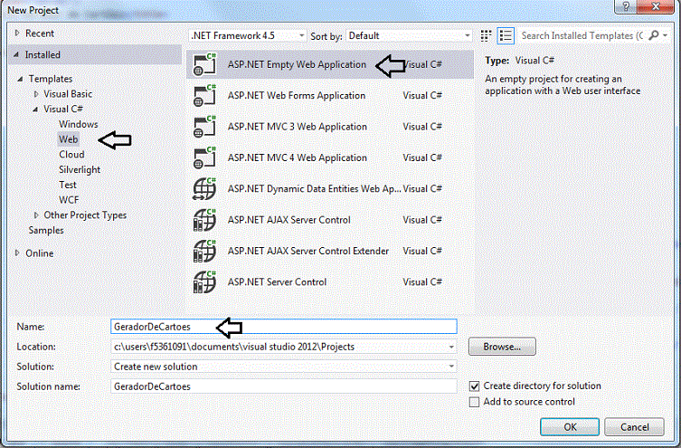The height and width of the screenshot is (448, 681).
Task: Expand the Online section
Action: tap(17, 253)
